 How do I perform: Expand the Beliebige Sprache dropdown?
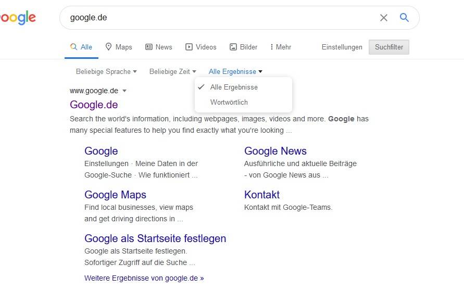[106, 71]
